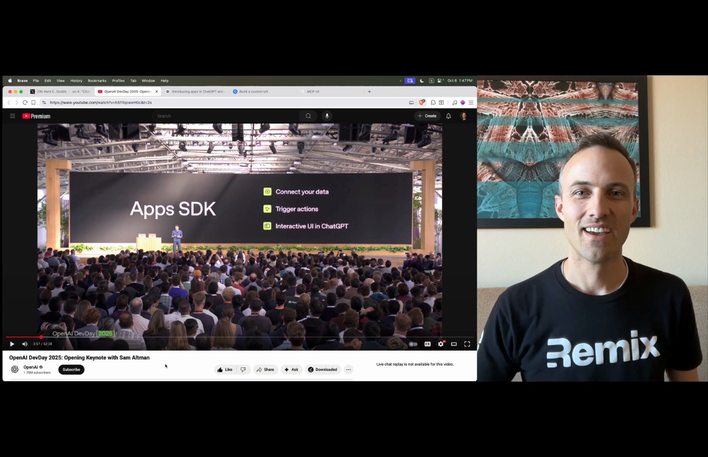Focus the YouTube search input field

tap(227, 116)
